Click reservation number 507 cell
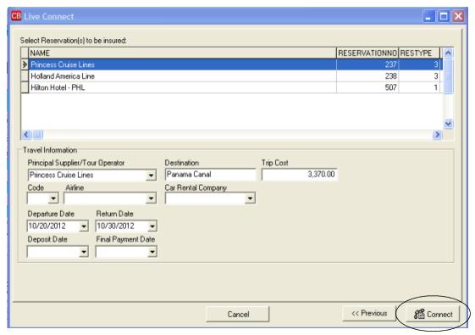 tap(367, 87)
